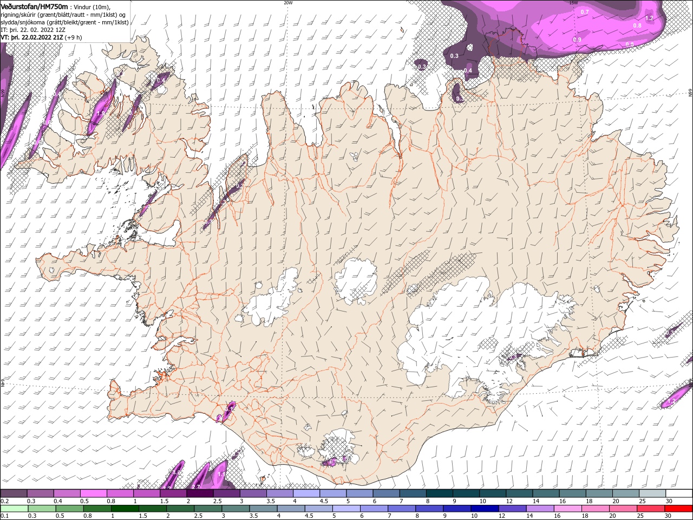693x520 pixels.
Task: Click the palest green 0.1 rain swatch
Action: pos(14,509)
